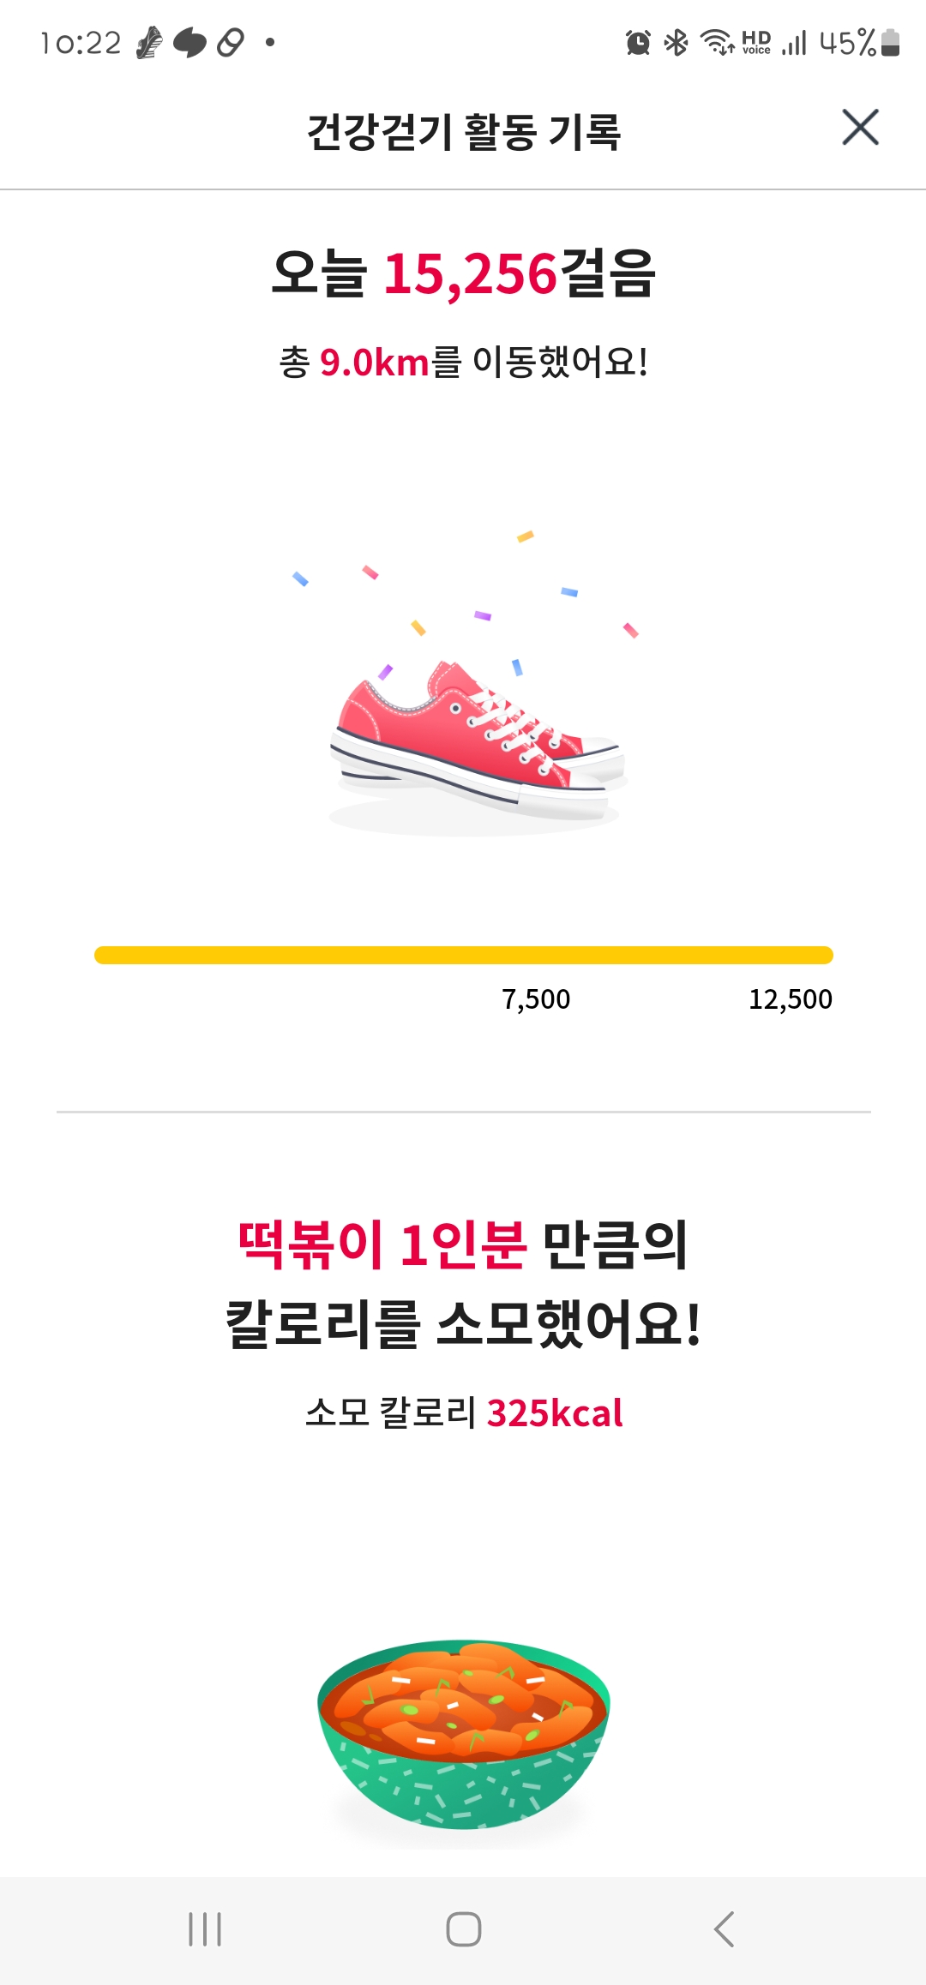The height and width of the screenshot is (1985, 926).
Task: Close the 건강걷기 활동 기록 screen
Action: [860, 128]
